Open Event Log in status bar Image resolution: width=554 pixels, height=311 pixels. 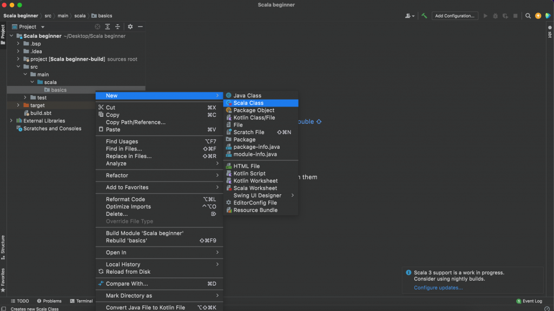(529, 301)
